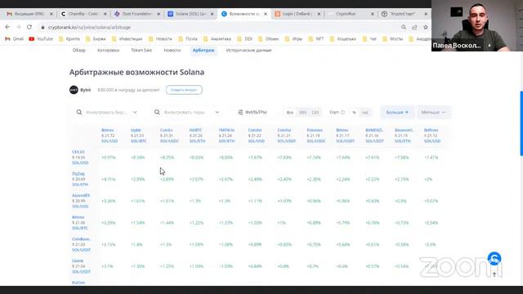
Task: Close the Login | DeBank tab
Action: (319, 14)
